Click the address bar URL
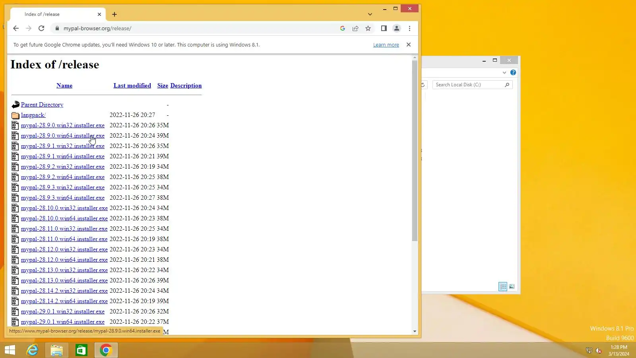Viewport: 636px width, 358px height. [97, 28]
